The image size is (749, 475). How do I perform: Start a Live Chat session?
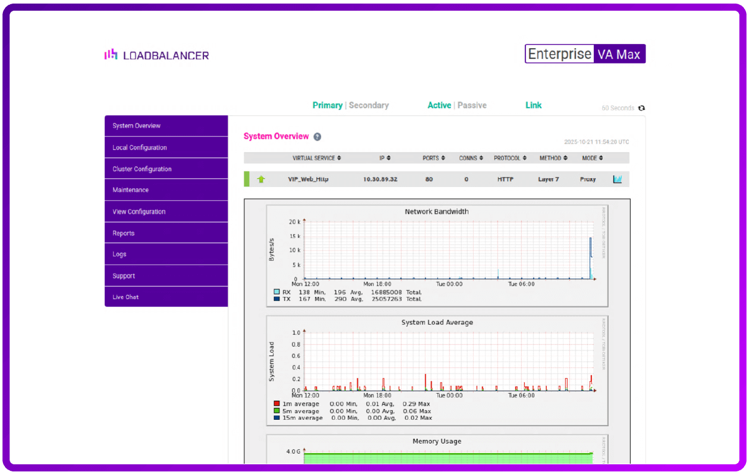point(166,297)
